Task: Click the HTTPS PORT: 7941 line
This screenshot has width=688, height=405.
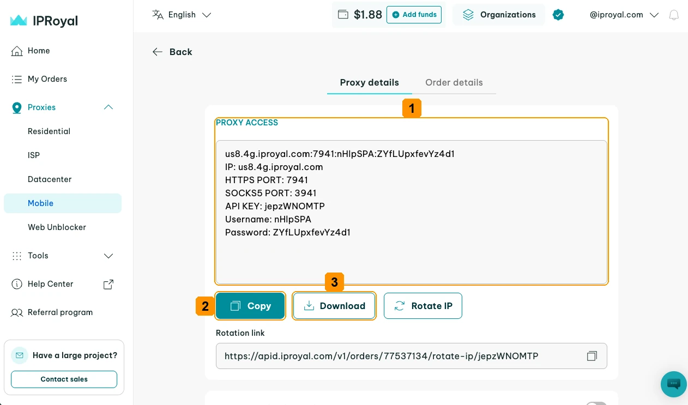Action: point(267,180)
